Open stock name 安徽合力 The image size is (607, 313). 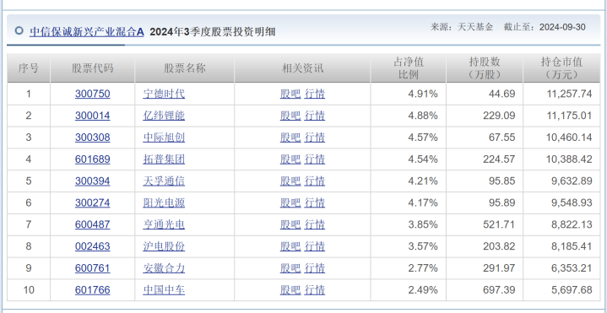164,268
